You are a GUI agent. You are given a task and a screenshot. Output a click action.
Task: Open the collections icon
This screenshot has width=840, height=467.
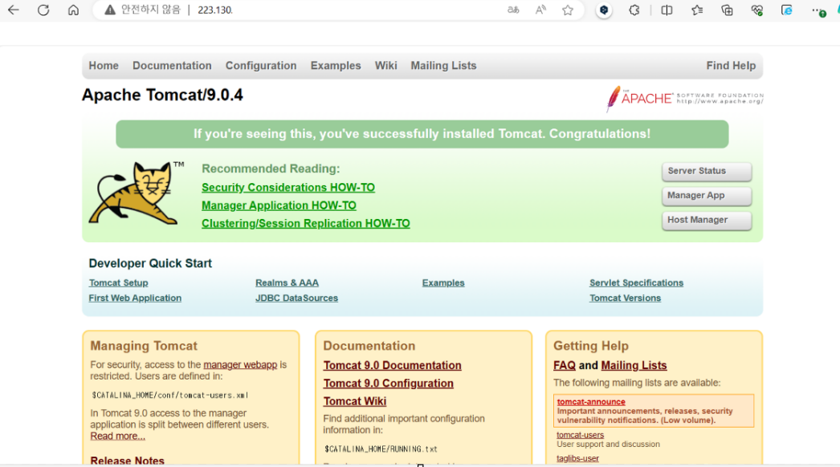point(727,10)
